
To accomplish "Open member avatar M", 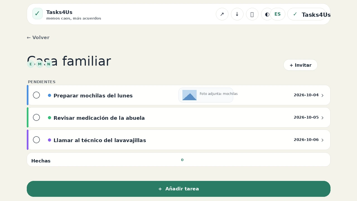I will pyautogui.click(x=40, y=64).
